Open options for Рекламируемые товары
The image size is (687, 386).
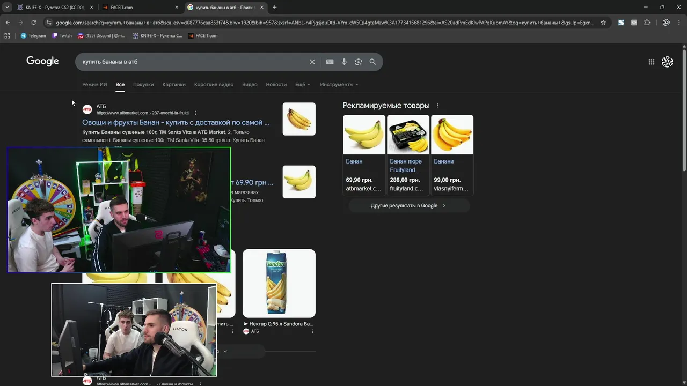[x=437, y=106]
